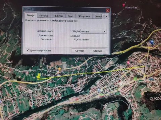Click the Лим river label
The width and height of the screenshot is (161, 120).
click(82, 92)
